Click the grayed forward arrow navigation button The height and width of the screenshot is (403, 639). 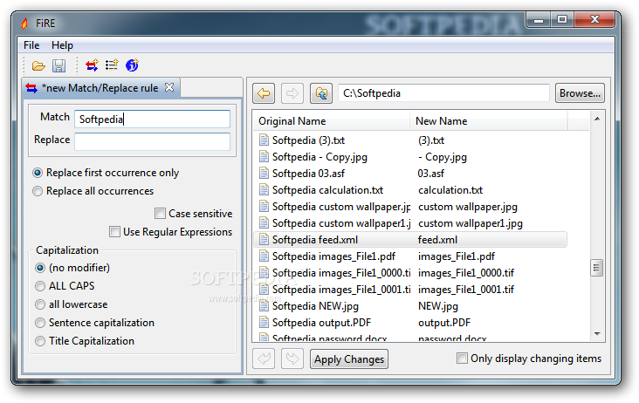point(292,93)
